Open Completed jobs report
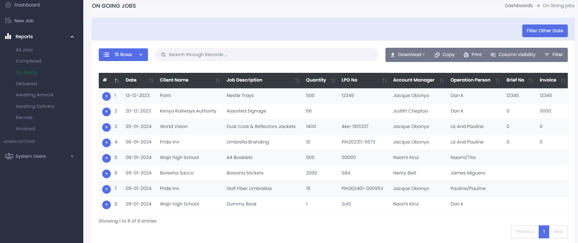The image size is (578, 243). 28,61
